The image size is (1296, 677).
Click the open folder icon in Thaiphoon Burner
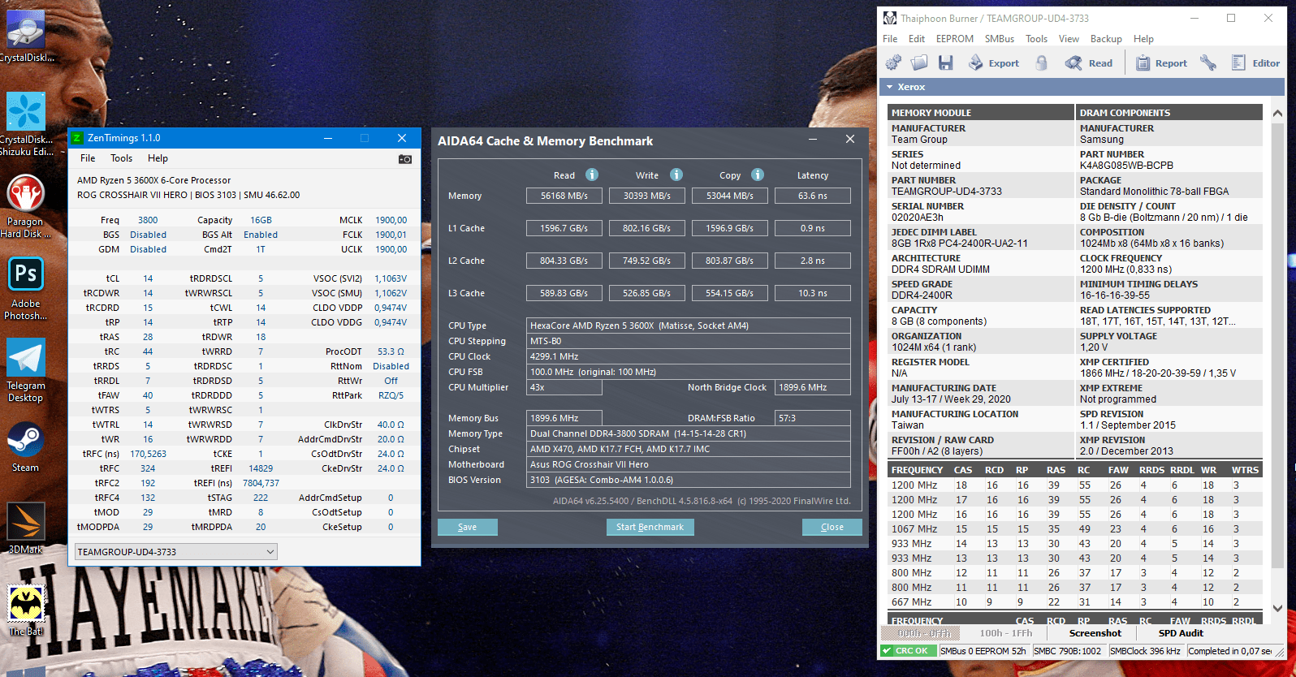tap(919, 63)
